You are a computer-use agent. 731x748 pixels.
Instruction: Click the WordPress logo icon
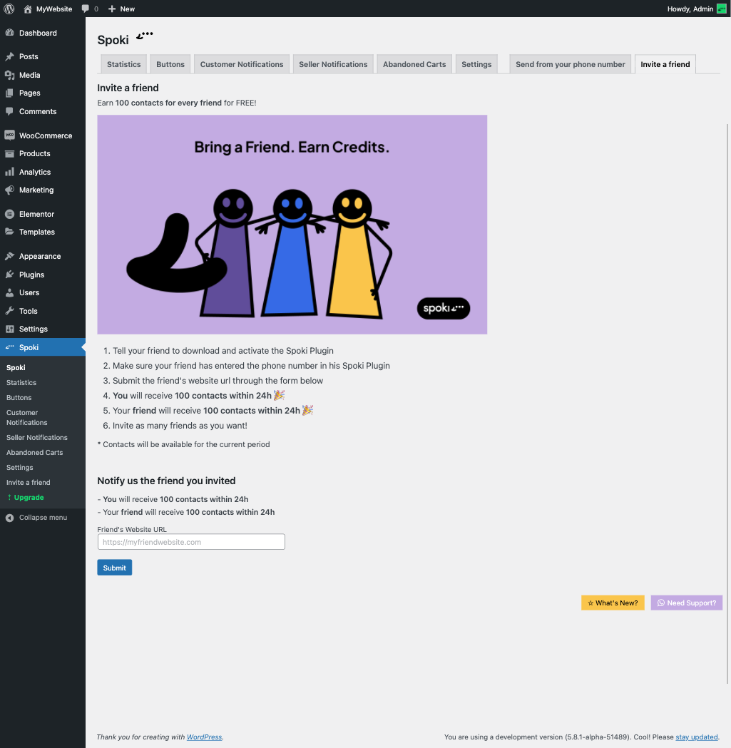pyautogui.click(x=9, y=9)
